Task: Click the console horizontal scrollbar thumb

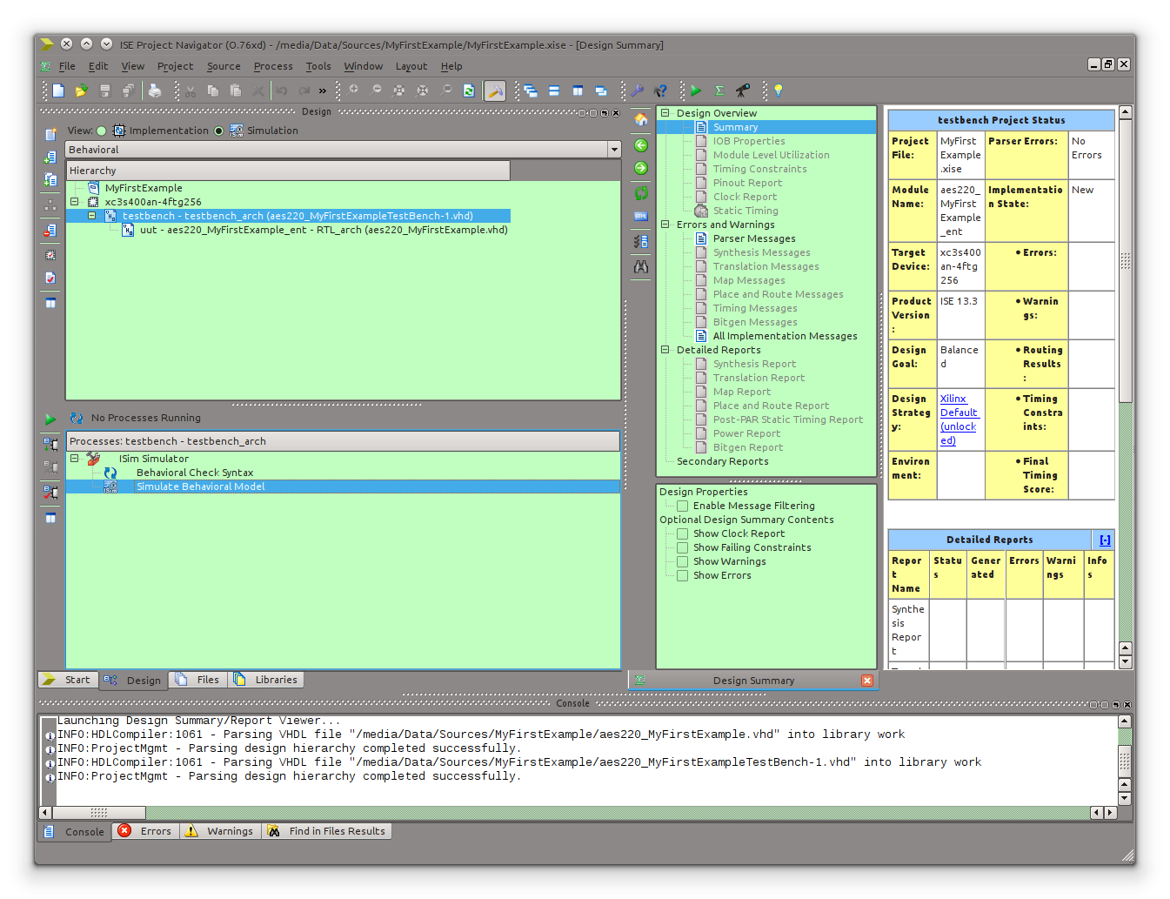Action: pyautogui.click(x=98, y=813)
